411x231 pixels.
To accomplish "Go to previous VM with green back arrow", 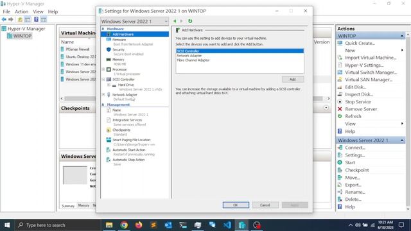I will [x=175, y=21].
